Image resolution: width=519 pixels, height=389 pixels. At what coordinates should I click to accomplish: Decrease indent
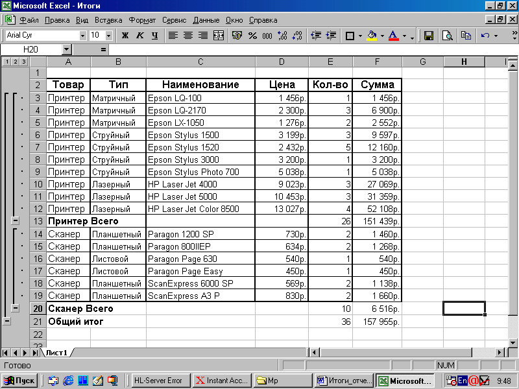(x=316, y=36)
